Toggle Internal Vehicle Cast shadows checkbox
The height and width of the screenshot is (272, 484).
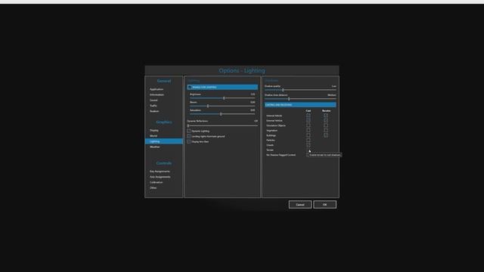click(308, 116)
